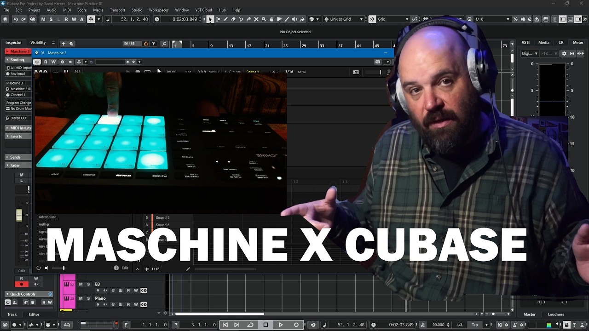Expand the Routing inspector section
Screen dimensions: 589x331
[17, 60]
